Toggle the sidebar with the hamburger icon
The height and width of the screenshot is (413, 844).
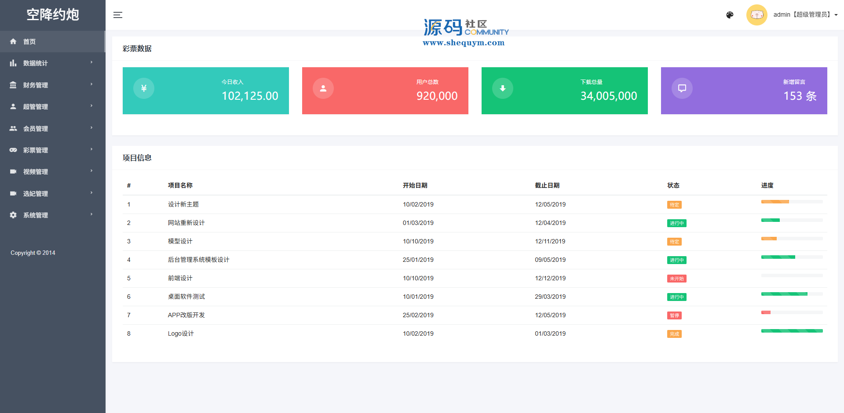117,15
